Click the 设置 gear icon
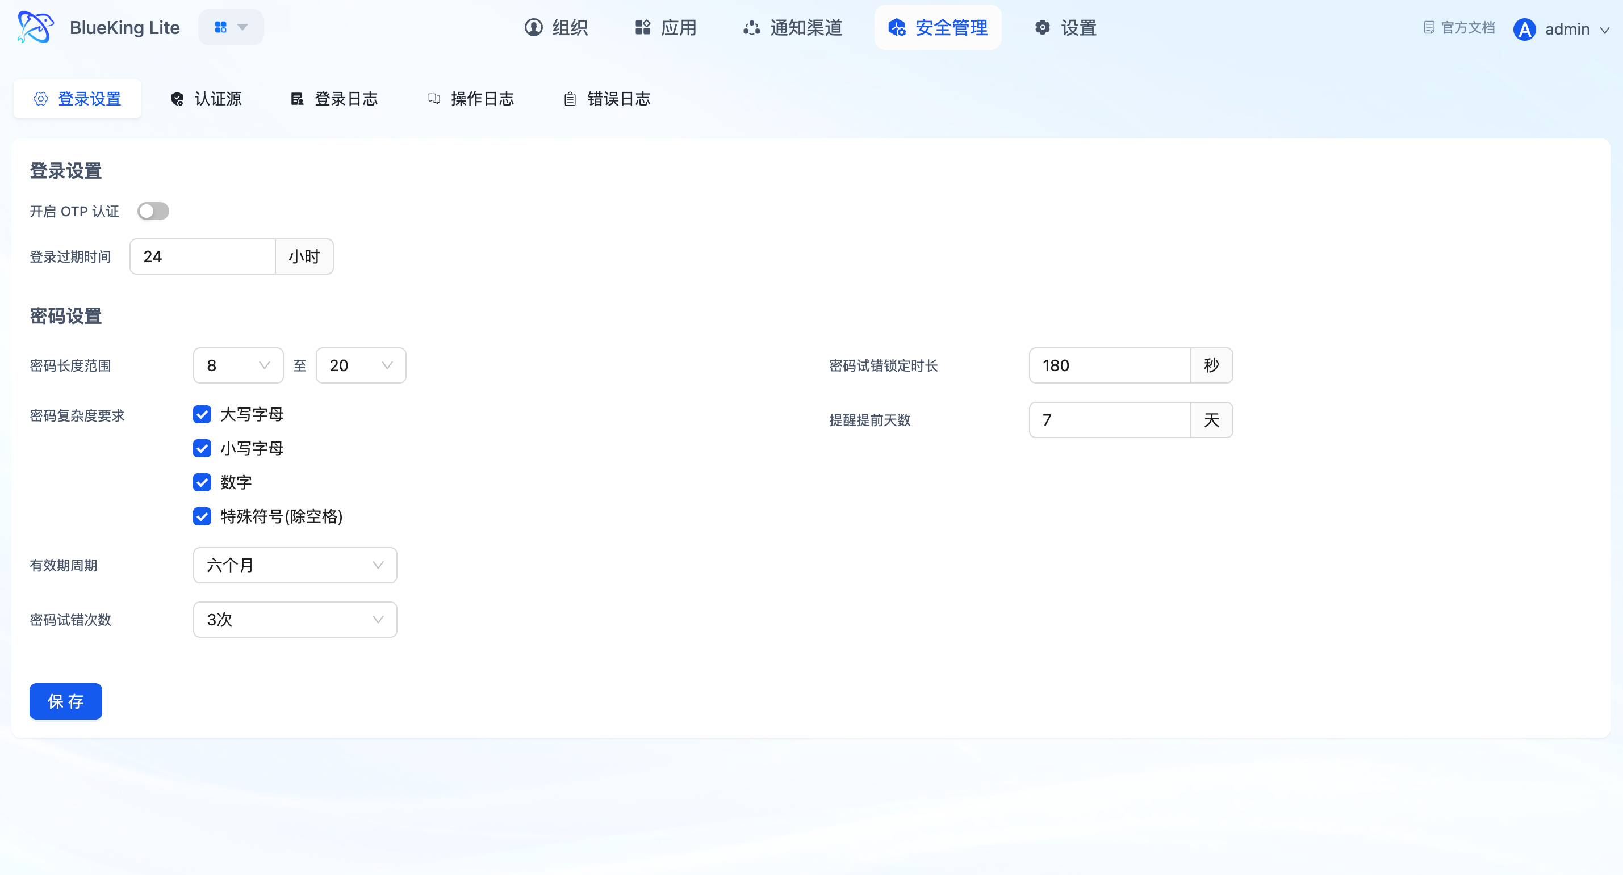The width and height of the screenshot is (1623, 875). (x=1042, y=28)
